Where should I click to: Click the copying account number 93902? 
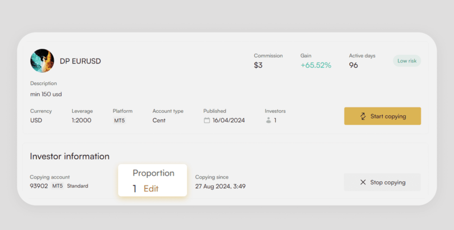(x=39, y=186)
